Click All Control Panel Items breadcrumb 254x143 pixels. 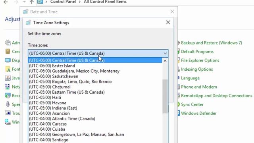click(x=105, y=2)
